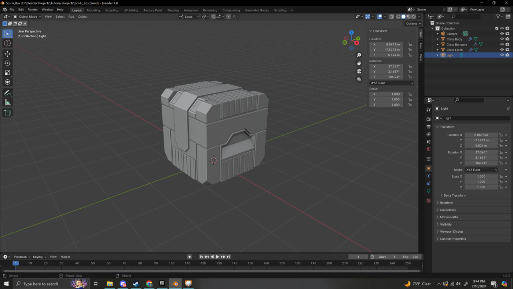Open the Render menu
513x289 pixels.
[x=32, y=10]
